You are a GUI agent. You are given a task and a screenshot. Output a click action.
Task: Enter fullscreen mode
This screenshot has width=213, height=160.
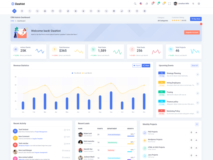click(x=169, y=4)
